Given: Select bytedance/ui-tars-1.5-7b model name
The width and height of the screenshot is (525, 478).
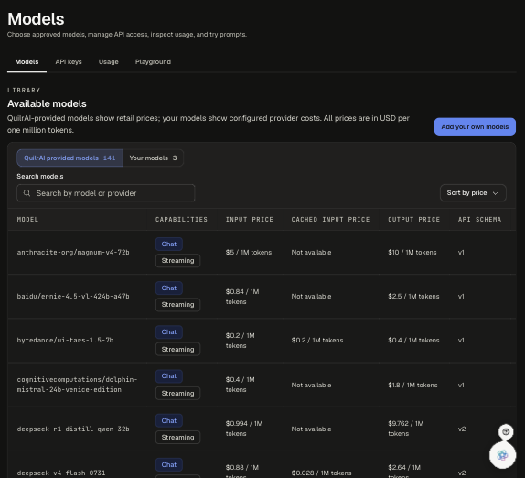Looking at the screenshot, I should click(x=65, y=340).
